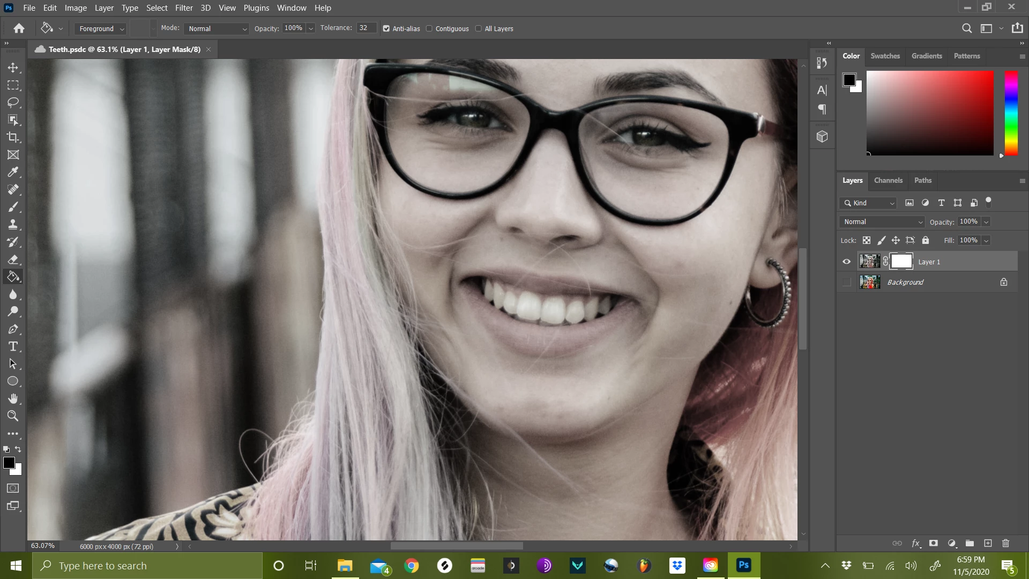Select the Clone Stamp tool

click(x=13, y=224)
